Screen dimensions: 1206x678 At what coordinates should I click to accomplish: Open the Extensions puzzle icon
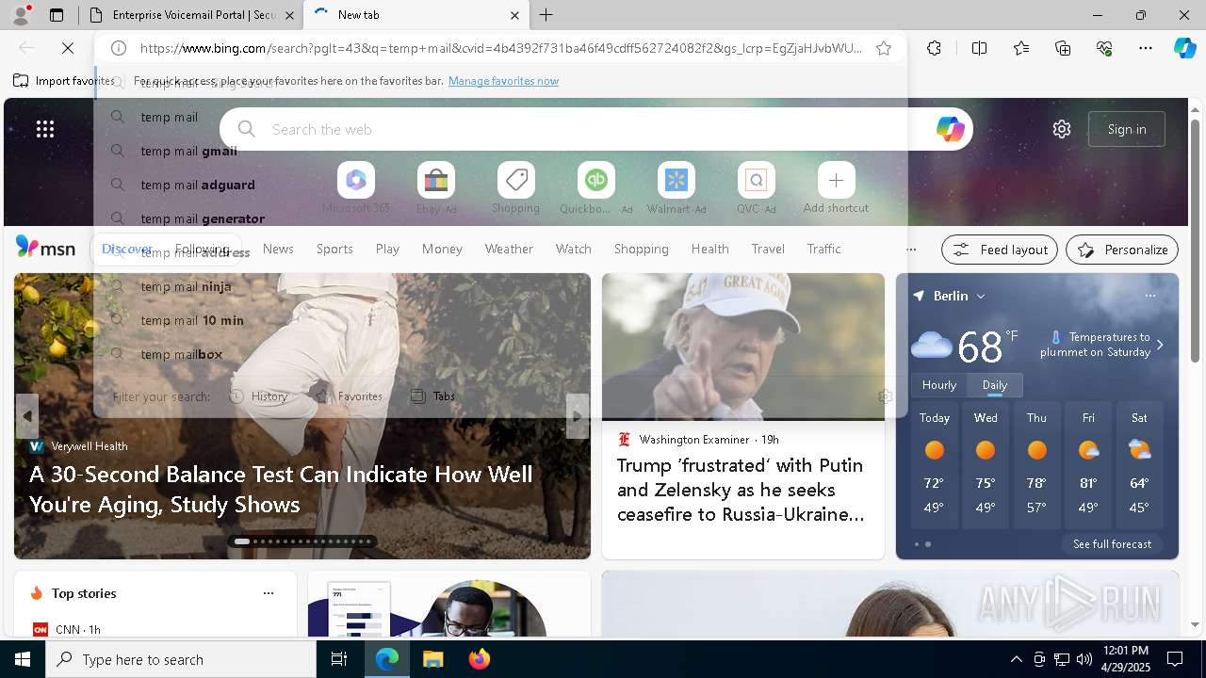pos(934,48)
